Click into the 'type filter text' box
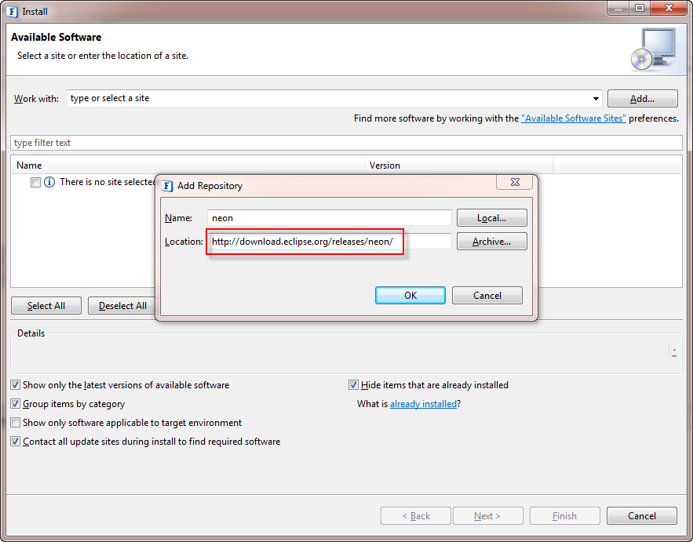Screen dimensions: 693x542 346,143
